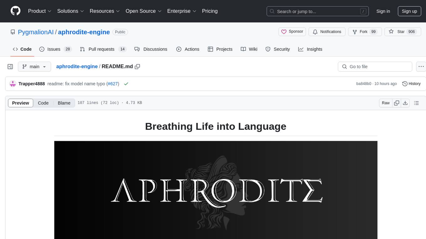
Task: Open the main branch selector dropdown
Action: (x=34, y=67)
